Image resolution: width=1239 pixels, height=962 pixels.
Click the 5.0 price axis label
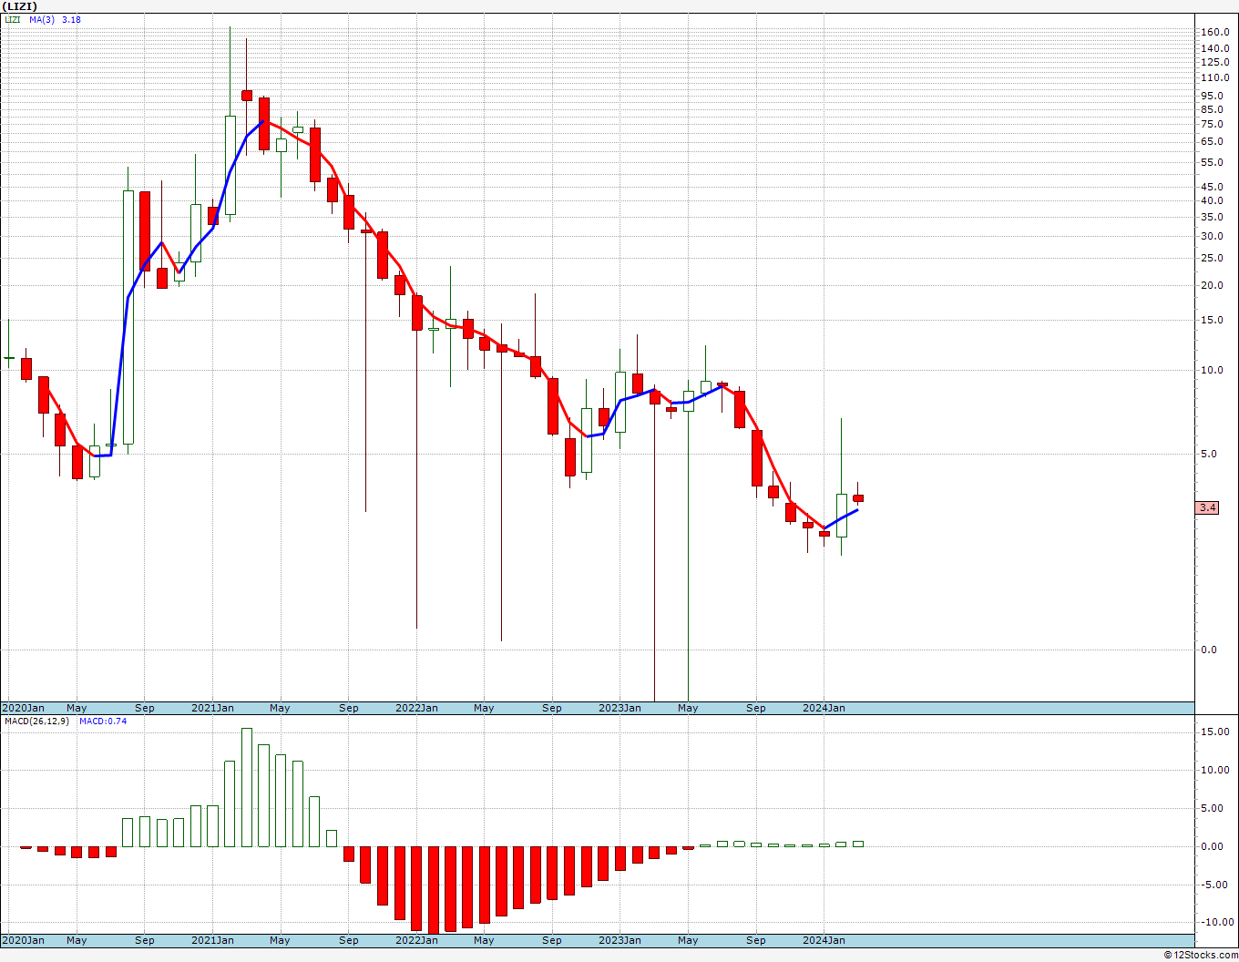pos(1211,455)
